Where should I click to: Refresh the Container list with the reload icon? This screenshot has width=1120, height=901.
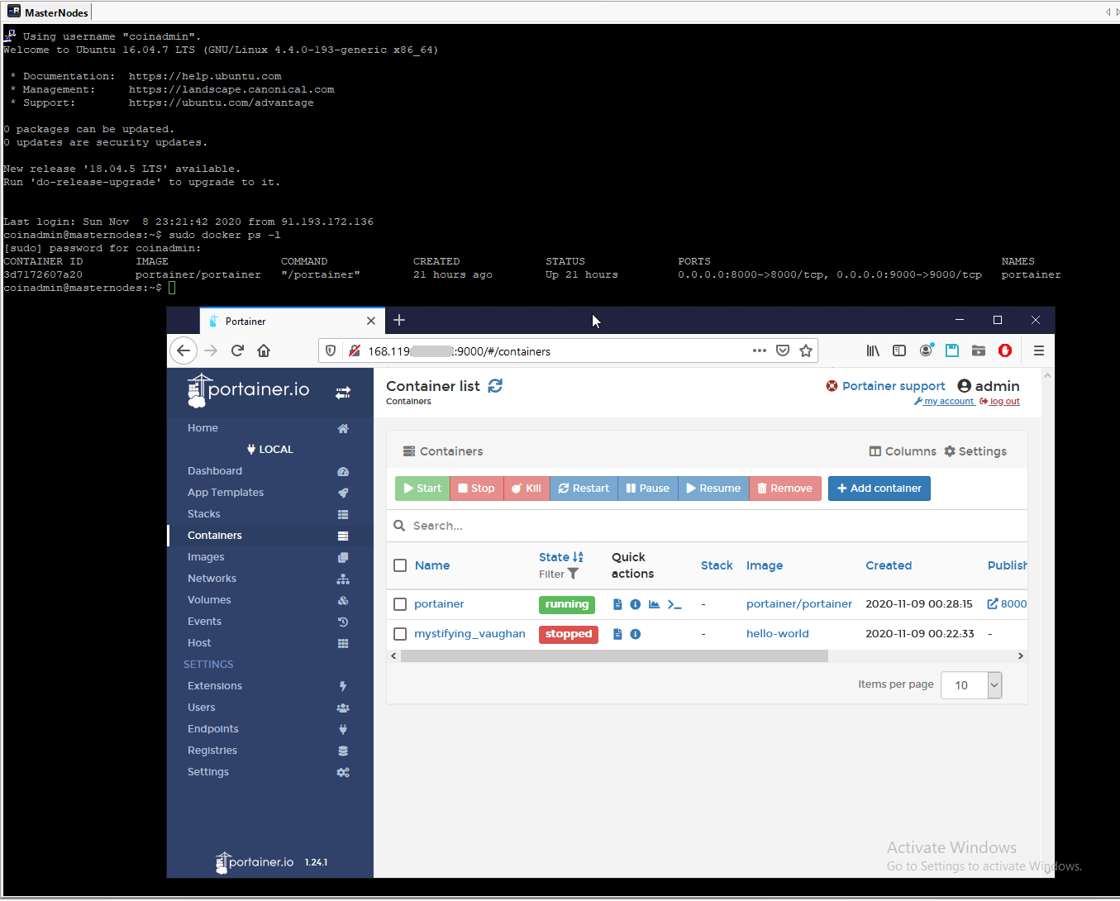click(x=495, y=386)
